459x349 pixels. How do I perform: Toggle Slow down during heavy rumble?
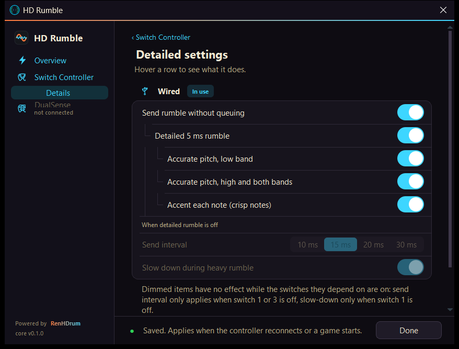pos(410,267)
